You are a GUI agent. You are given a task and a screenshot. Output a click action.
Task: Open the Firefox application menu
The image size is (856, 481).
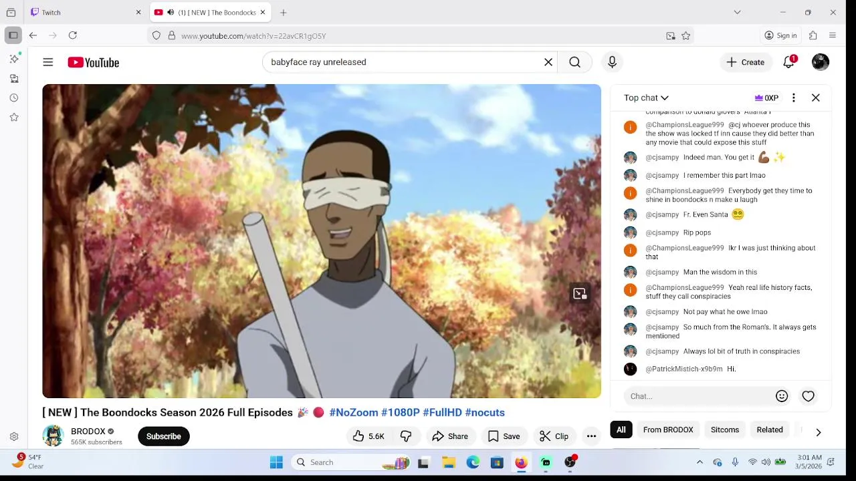(833, 35)
